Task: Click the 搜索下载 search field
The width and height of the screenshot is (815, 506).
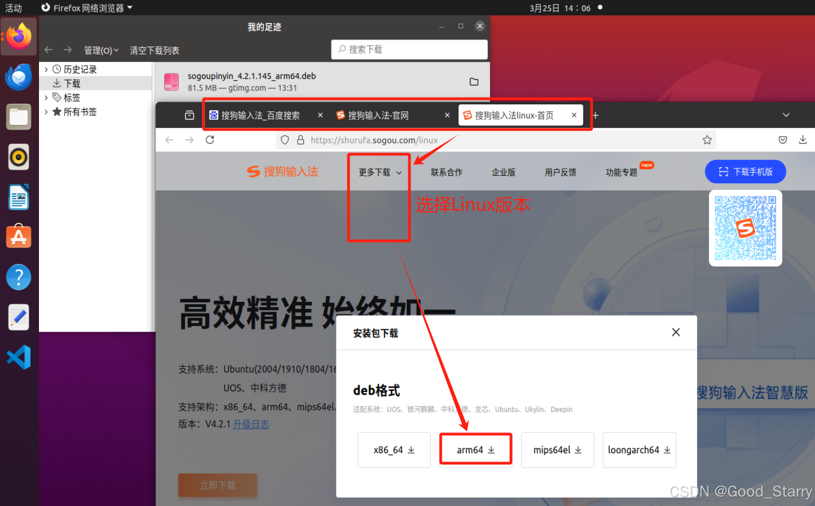Action: tap(409, 49)
